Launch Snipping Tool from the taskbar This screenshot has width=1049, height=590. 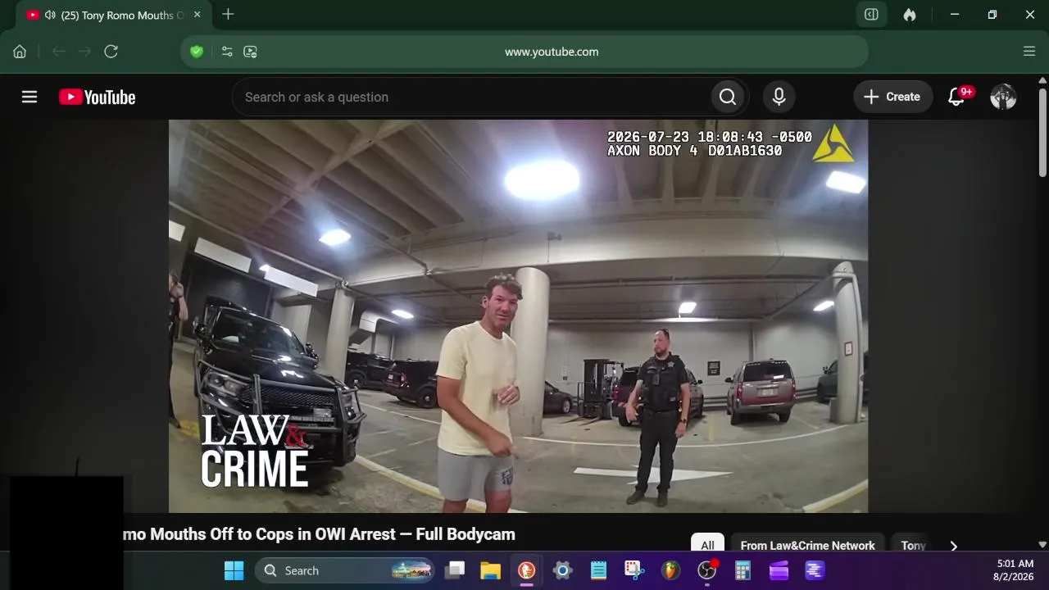[635, 570]
